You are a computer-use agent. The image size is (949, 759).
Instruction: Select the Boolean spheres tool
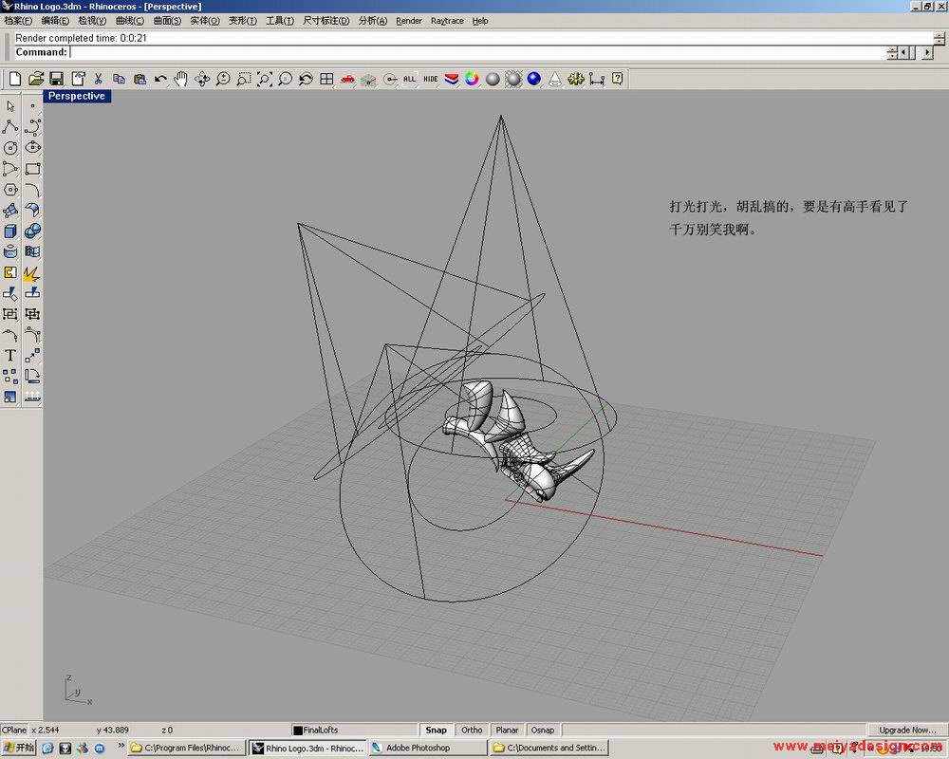[32, 231]
